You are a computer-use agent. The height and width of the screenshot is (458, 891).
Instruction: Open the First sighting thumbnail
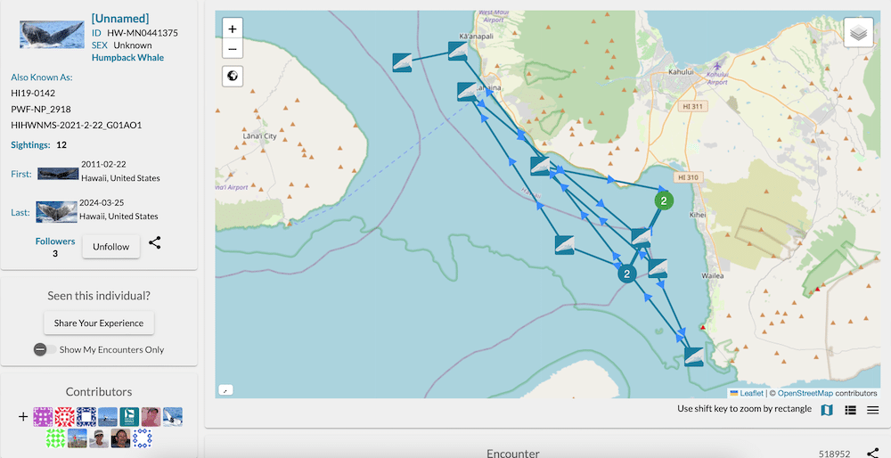[58, 174]
